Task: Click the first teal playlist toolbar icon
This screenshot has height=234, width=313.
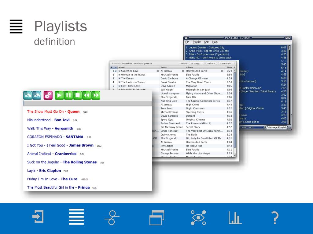Action: (28, 95)
